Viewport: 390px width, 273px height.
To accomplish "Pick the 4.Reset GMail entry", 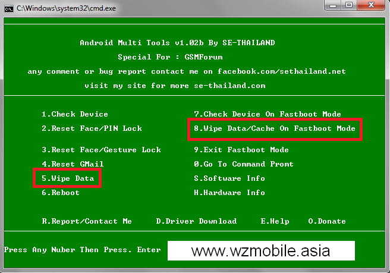I will pyautogui.click(x=73, y=164).
